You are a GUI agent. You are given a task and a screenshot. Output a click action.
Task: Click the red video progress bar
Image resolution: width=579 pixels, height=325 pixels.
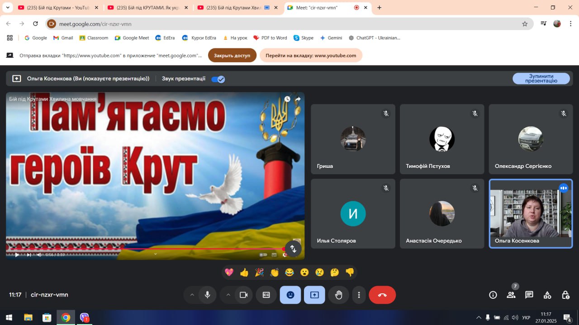pyautogui.click(x=145, y=249)
